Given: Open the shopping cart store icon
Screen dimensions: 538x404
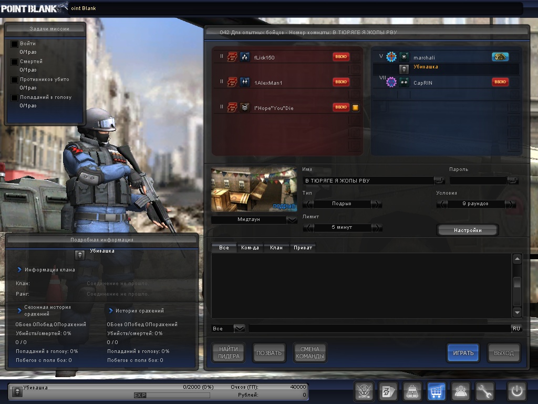Looking at the screenshot, I should [x=437, y=391].
